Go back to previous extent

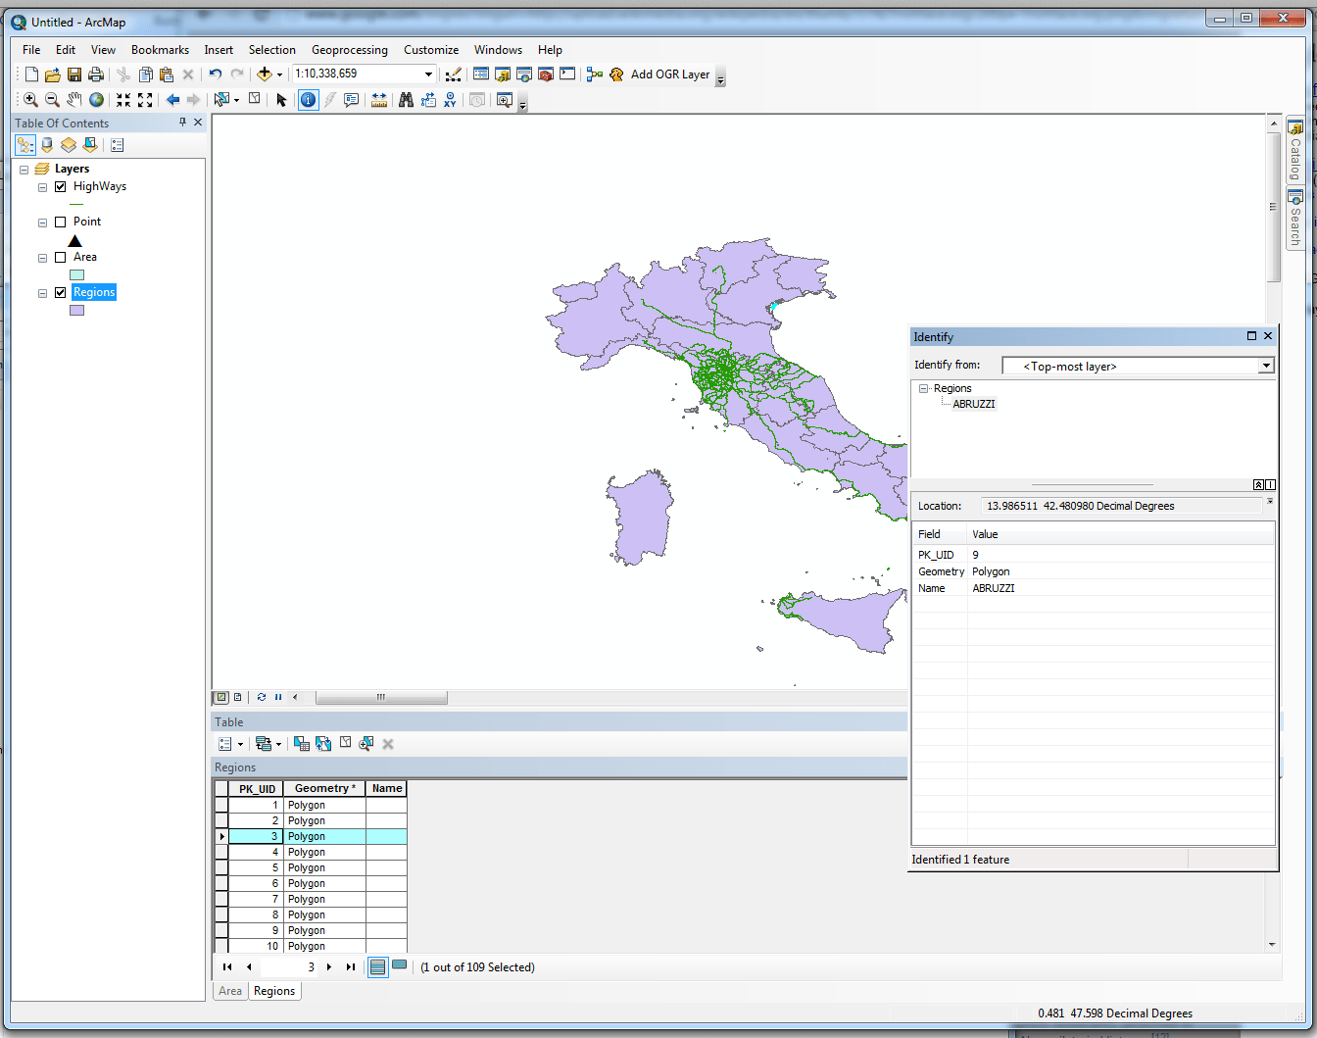coord(172,100)
